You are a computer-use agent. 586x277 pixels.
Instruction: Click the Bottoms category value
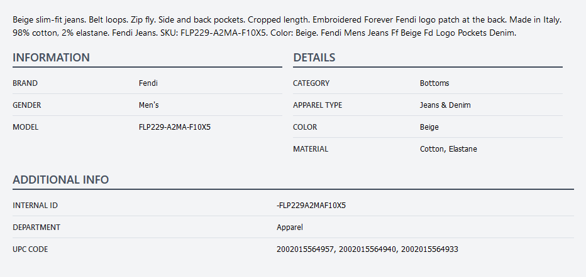coord(434,83)
